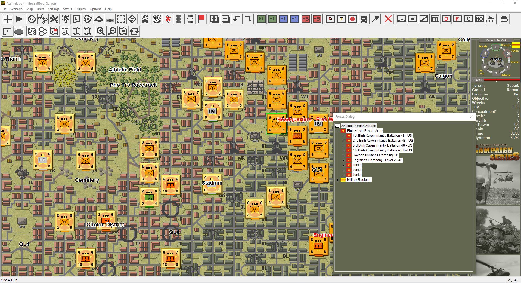521x283 pixels.
Task: Click the green +1 button
Action: coord(261,19)
